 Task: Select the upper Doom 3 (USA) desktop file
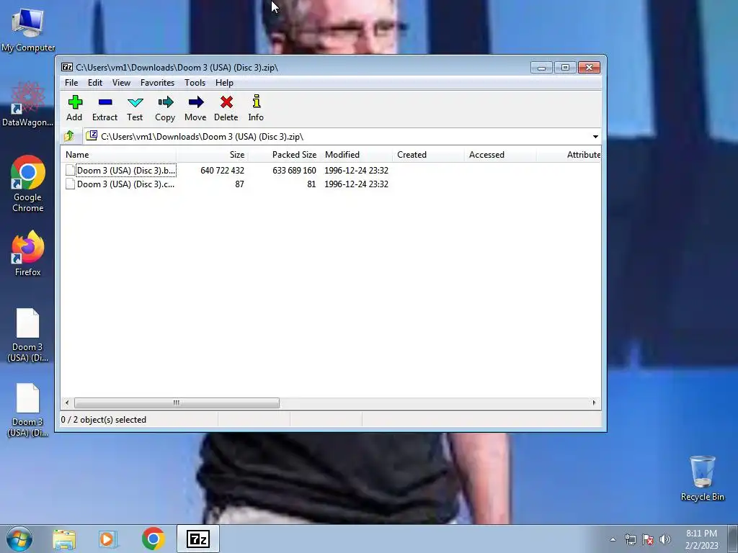tap(28, 336)
